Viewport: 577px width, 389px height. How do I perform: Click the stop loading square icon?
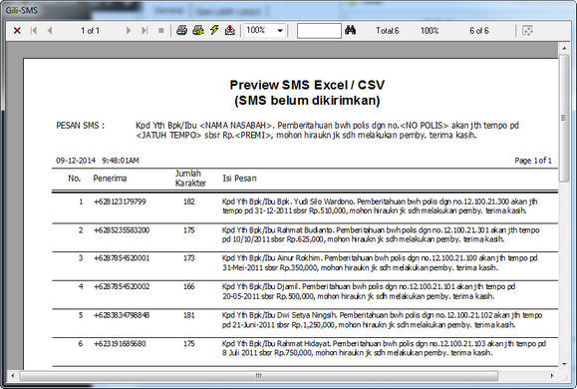pos(161,31)
